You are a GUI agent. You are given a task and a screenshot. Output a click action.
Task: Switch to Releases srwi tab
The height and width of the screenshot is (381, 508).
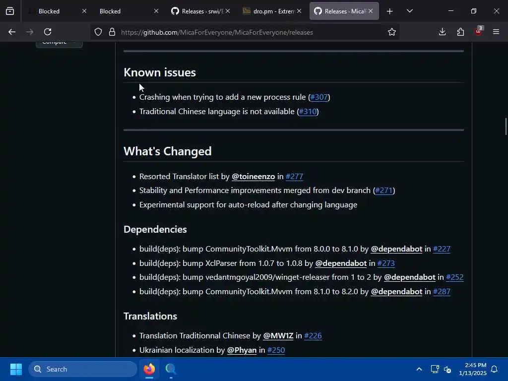(201, 11)
